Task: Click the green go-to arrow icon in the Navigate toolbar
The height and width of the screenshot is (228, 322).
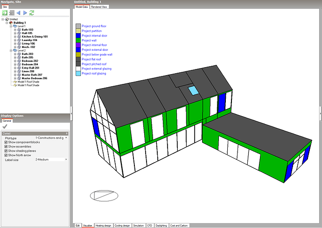Action: click(x=5, y=13)
